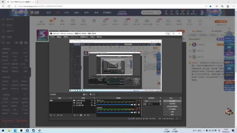Remove selected scene with minus icon in OBS scenes panel

coord(54,115)
